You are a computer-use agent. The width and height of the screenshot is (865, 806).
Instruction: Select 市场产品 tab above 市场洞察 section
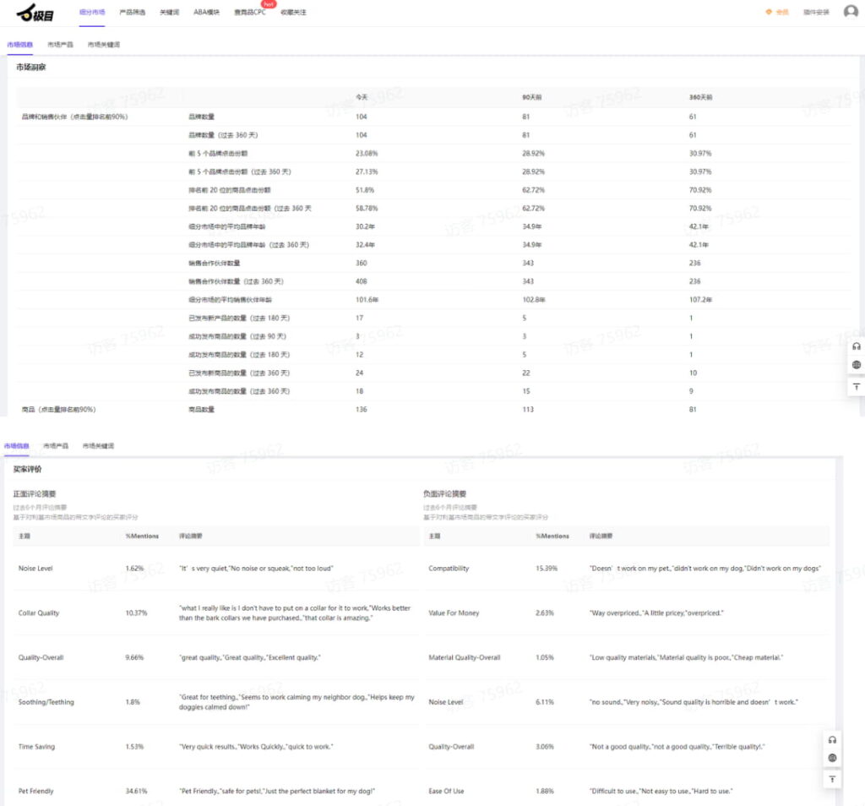point(60,44)
